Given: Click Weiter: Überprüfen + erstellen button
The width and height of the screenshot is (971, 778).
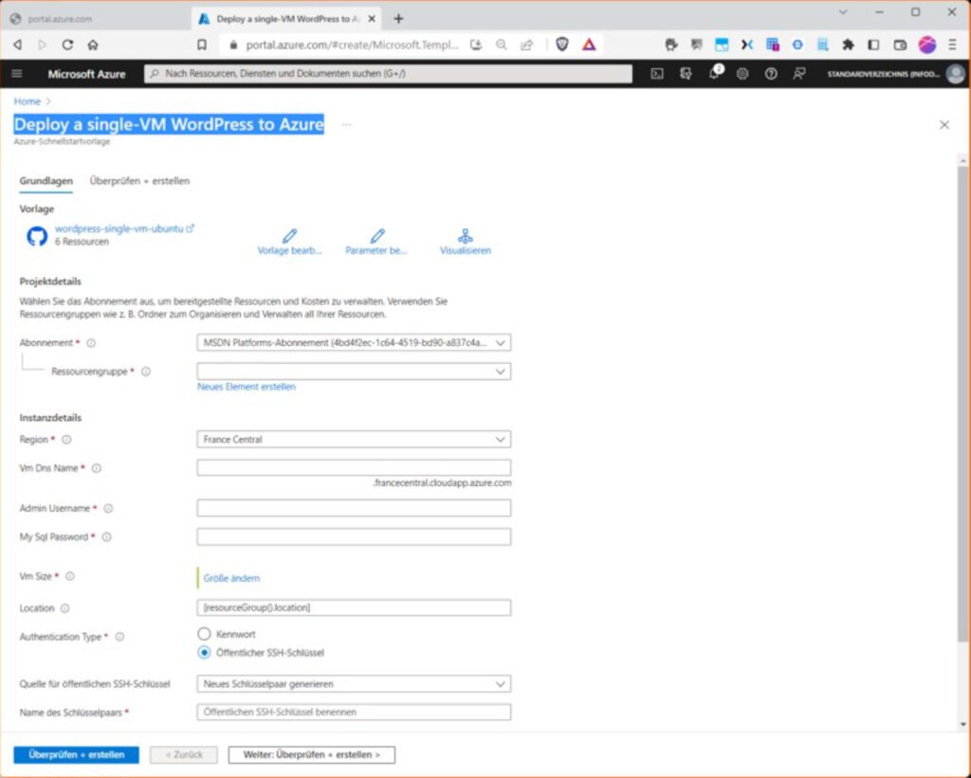Looking at the screenshot, I should pos(311,755).
